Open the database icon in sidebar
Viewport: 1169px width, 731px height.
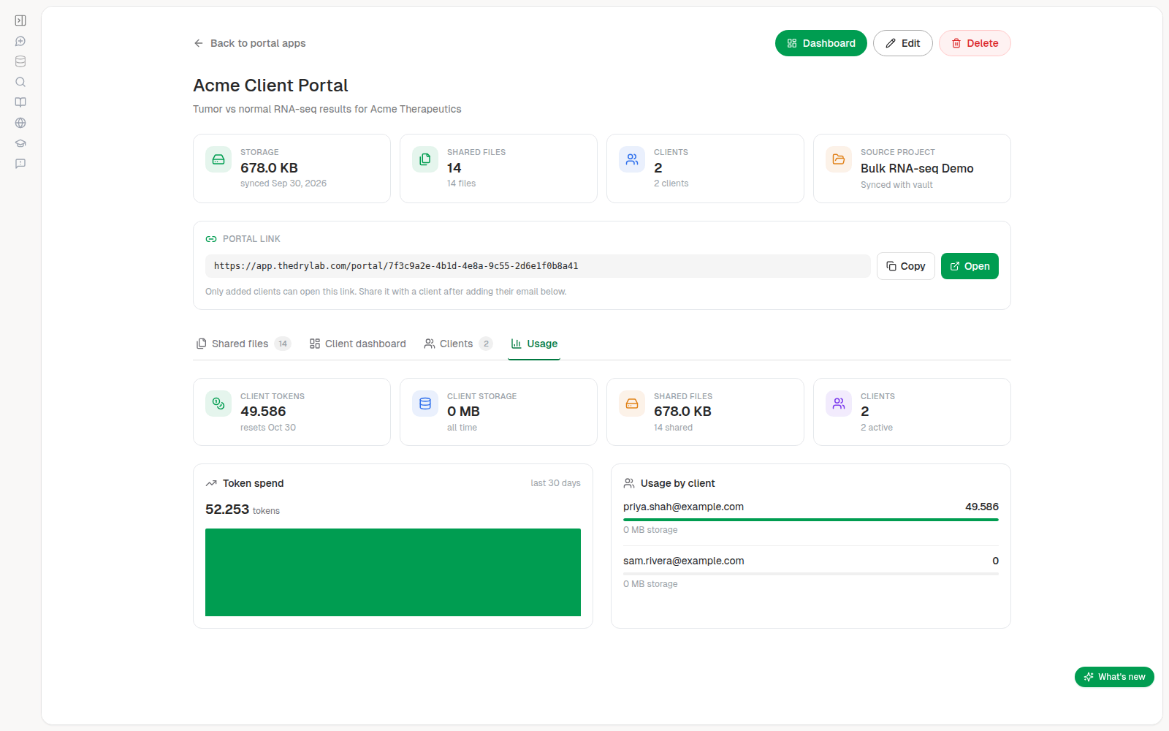[x=20, y=61]
